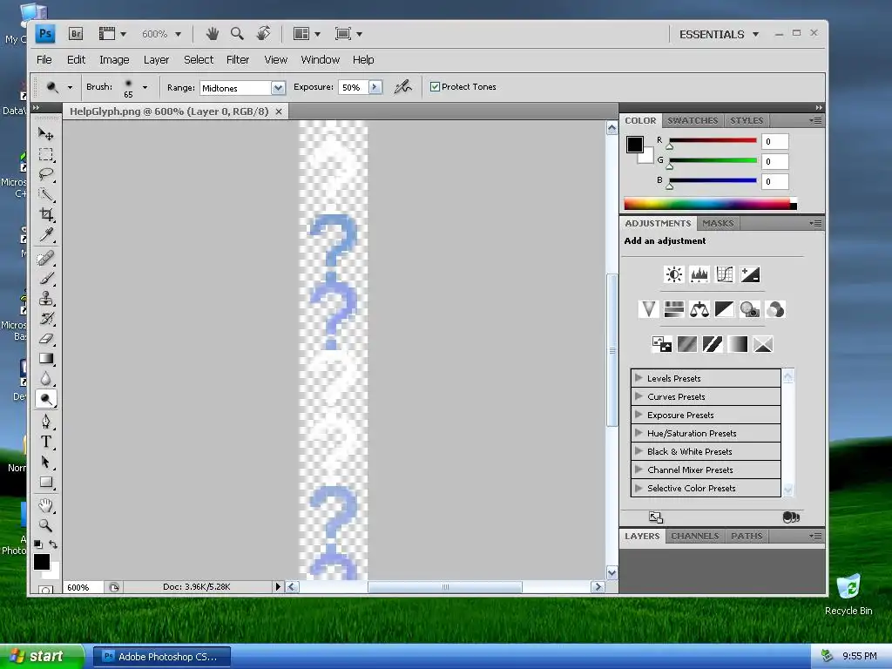Add a Levels adjustment
The image size is (892, 669).
(699, 274)
